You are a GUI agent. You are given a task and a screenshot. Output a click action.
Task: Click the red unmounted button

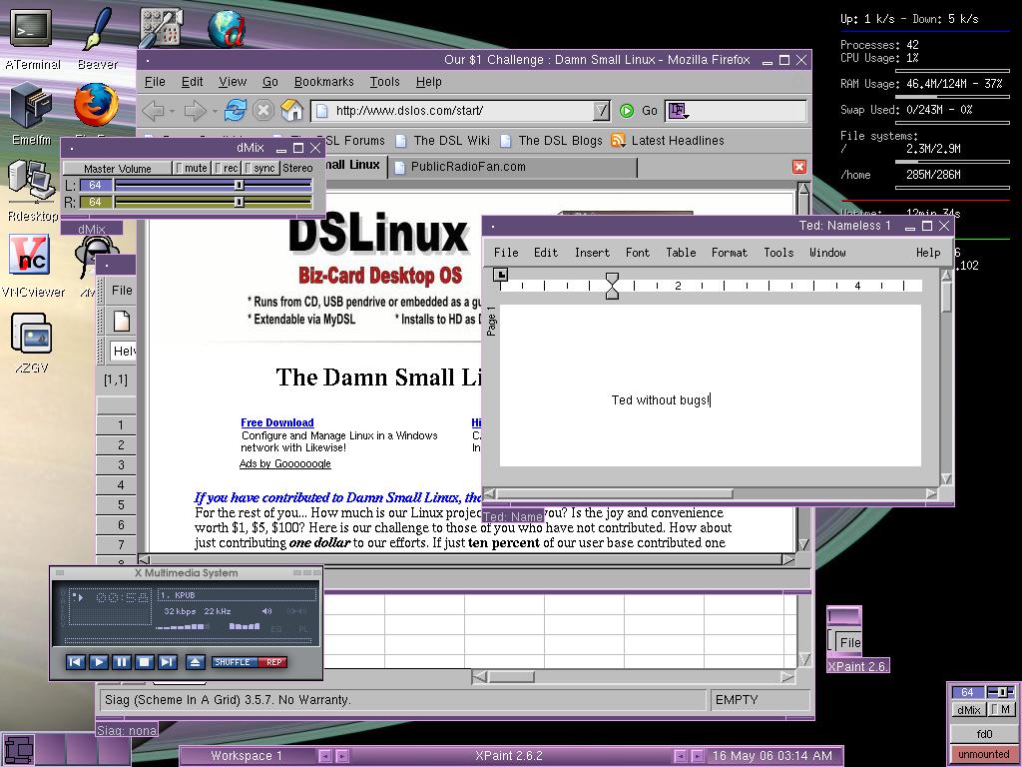[x=983, y=754]
